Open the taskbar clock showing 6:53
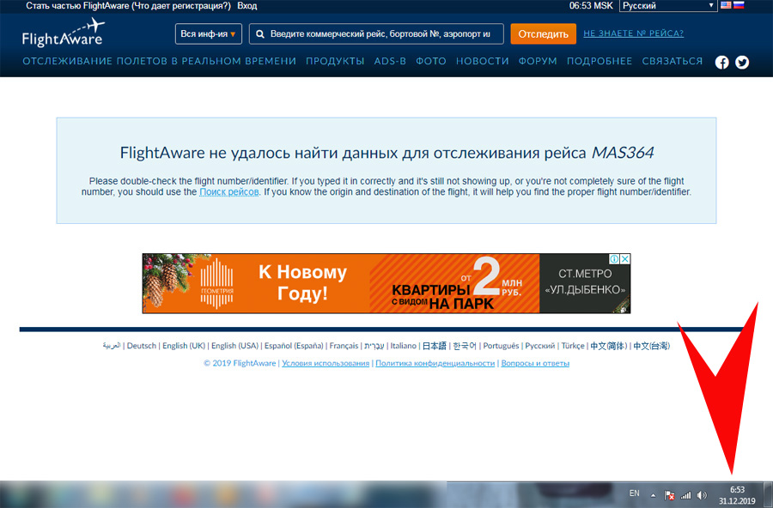This screenshot has width=773, height=508. coord(737,495)
